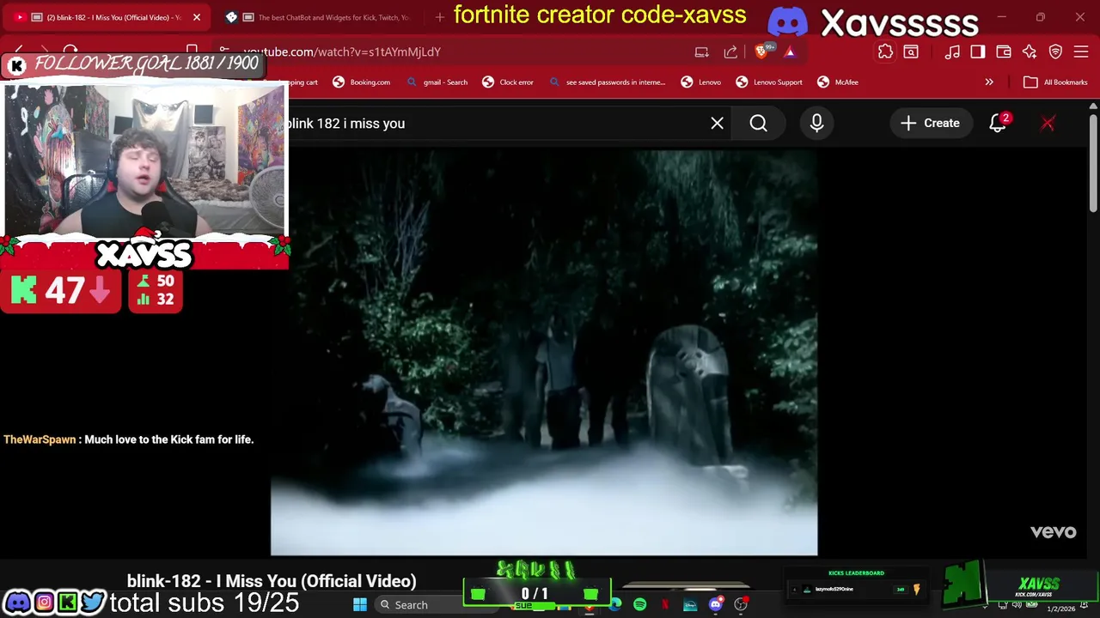Open the YouTube notifications bell

click(998, 124)
